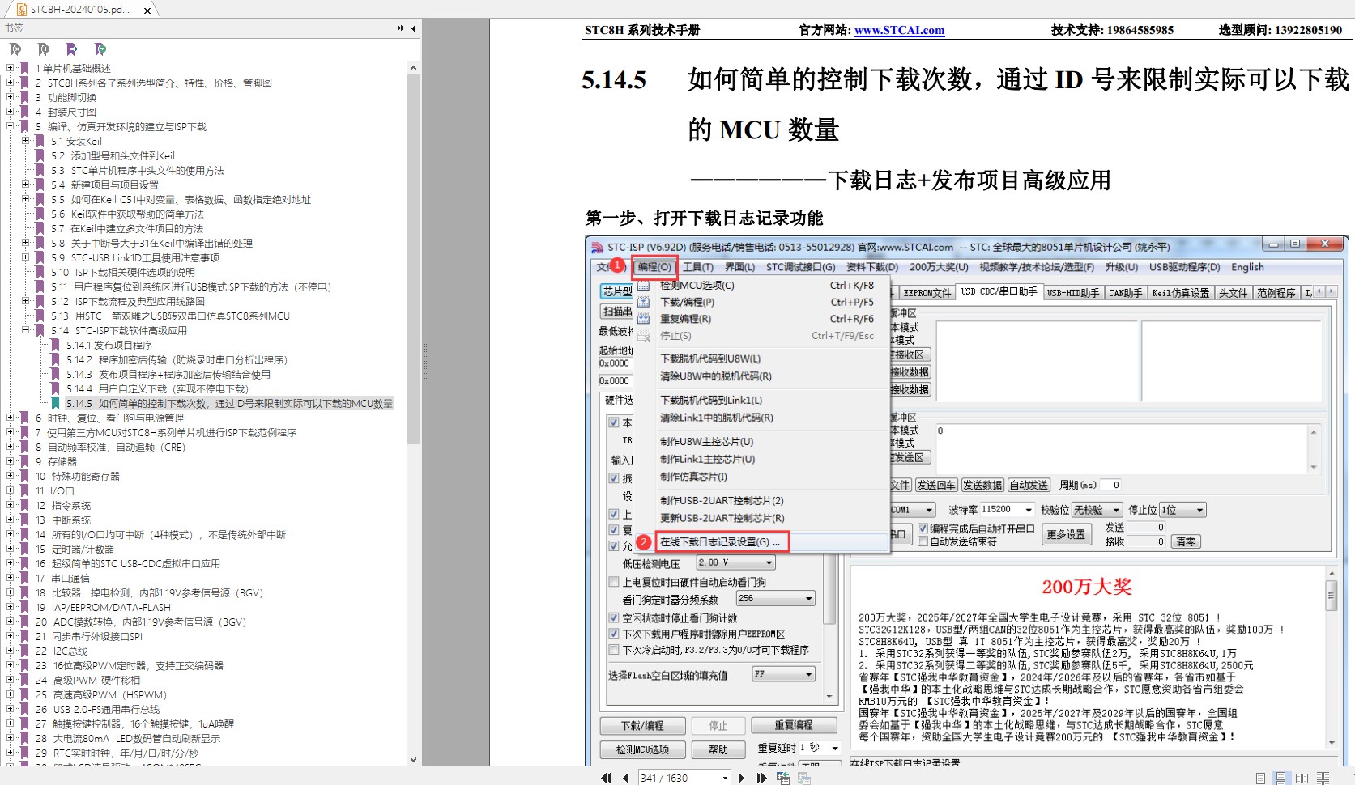Click the bookmark icon beside 5.14.5 entry
This screenshot has height=785, width=1355.
(55, 403)
